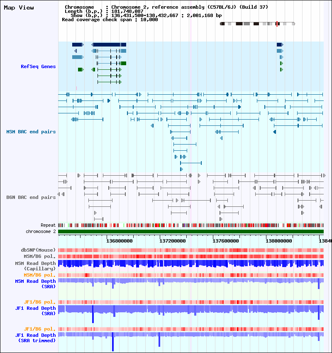This screenshot has width=332, height=353.
Task: Click the 137600000 axis label
Action: [226, 241]
